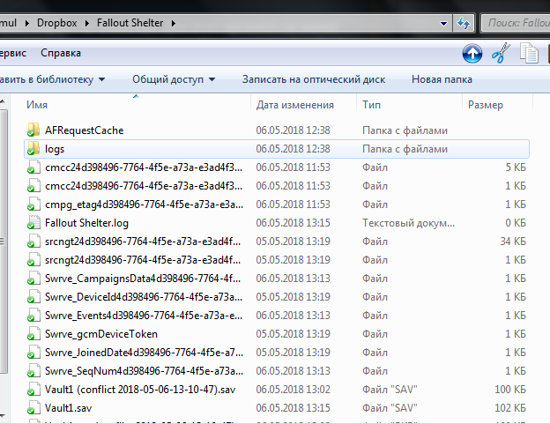The width and height of the screenshot is (550, 424).
Task: Select the Vault1.sav file icon
Action: (33, 408)
